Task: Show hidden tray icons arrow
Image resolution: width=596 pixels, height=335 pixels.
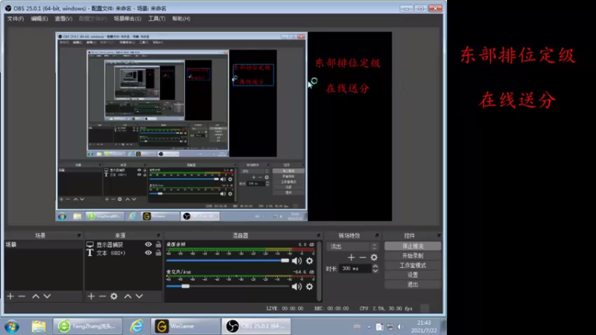Action: coord(369,327)
